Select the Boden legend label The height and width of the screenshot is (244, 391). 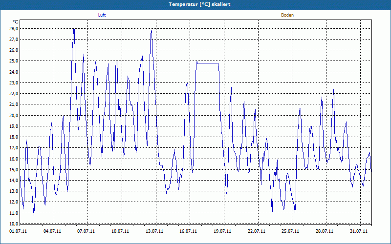coord(287,15)
